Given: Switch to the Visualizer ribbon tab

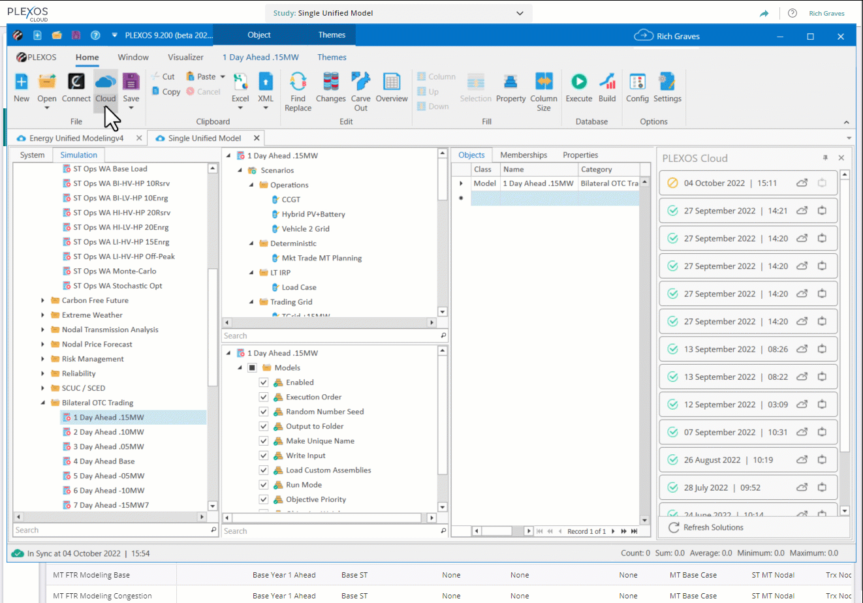Looking at the screenshot, I should click(x=185, y=57).
